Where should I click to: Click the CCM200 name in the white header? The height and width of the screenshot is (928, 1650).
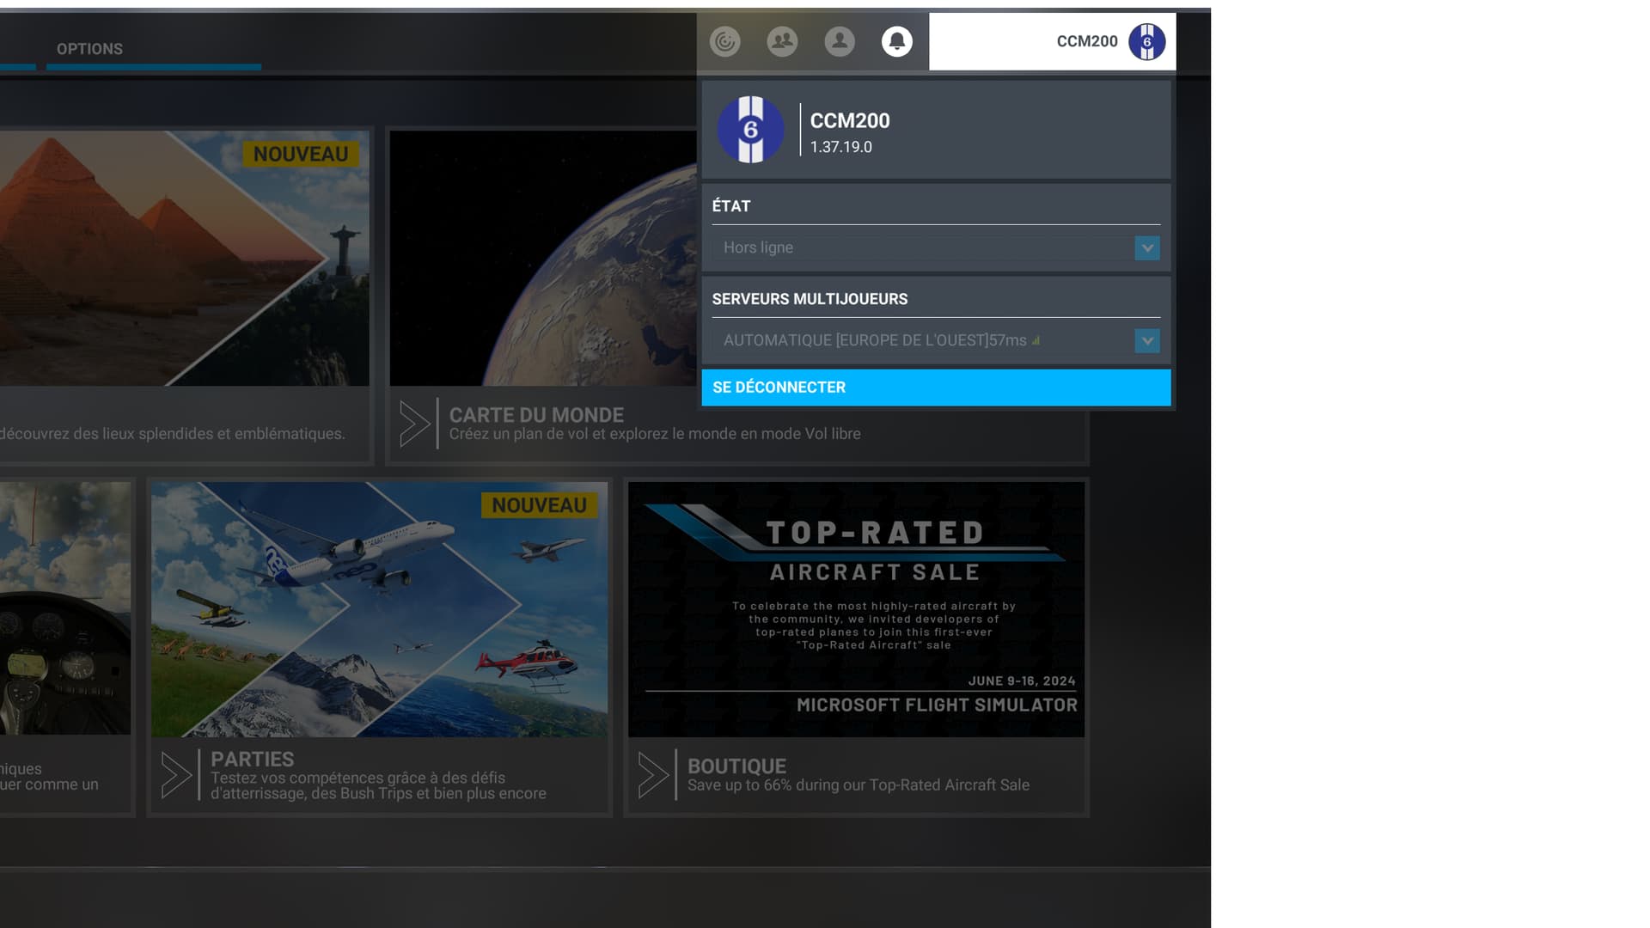click(1086, 40)
